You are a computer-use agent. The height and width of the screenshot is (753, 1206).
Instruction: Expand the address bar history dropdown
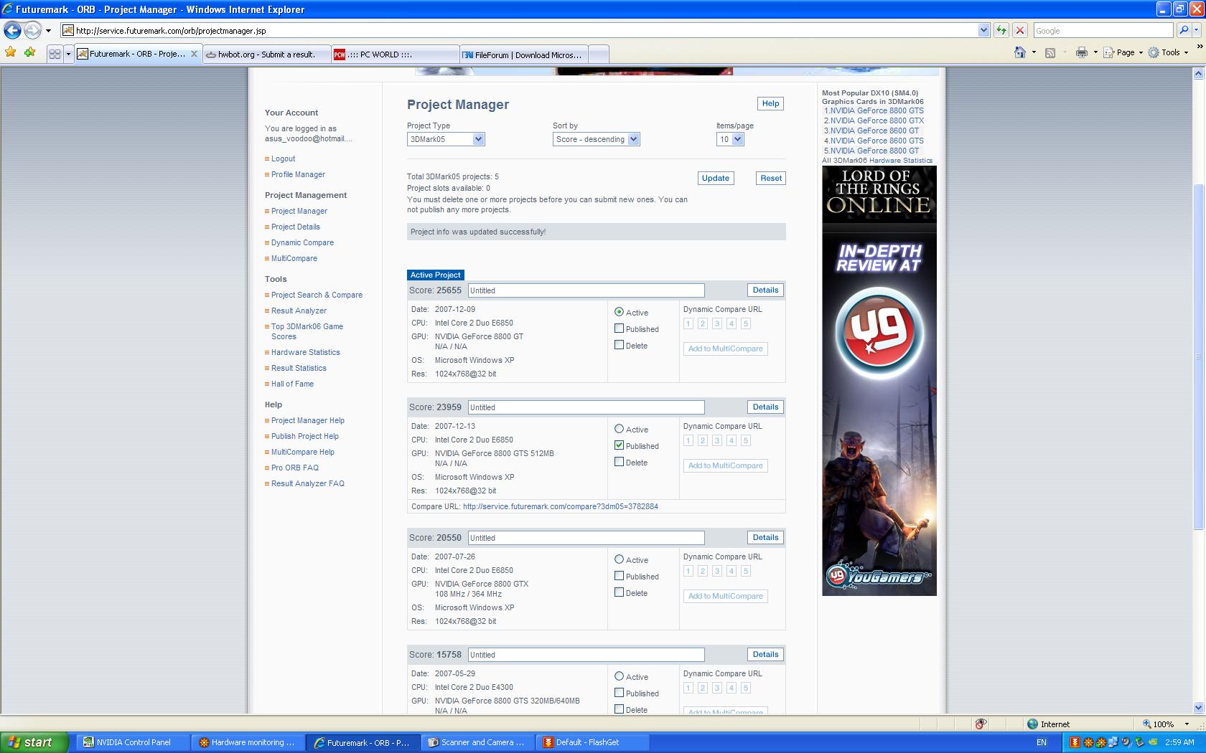(x=983, y=30)
